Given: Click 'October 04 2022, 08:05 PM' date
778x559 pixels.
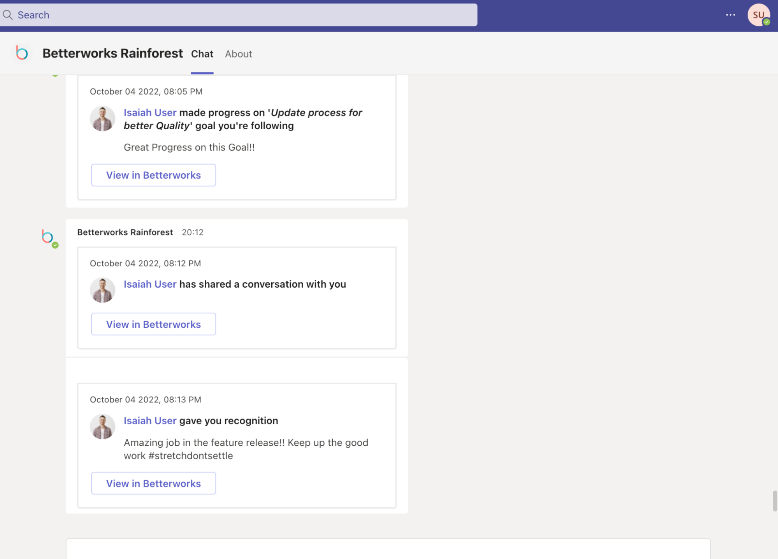Looking at the screenshot, I should pos(146,91).
